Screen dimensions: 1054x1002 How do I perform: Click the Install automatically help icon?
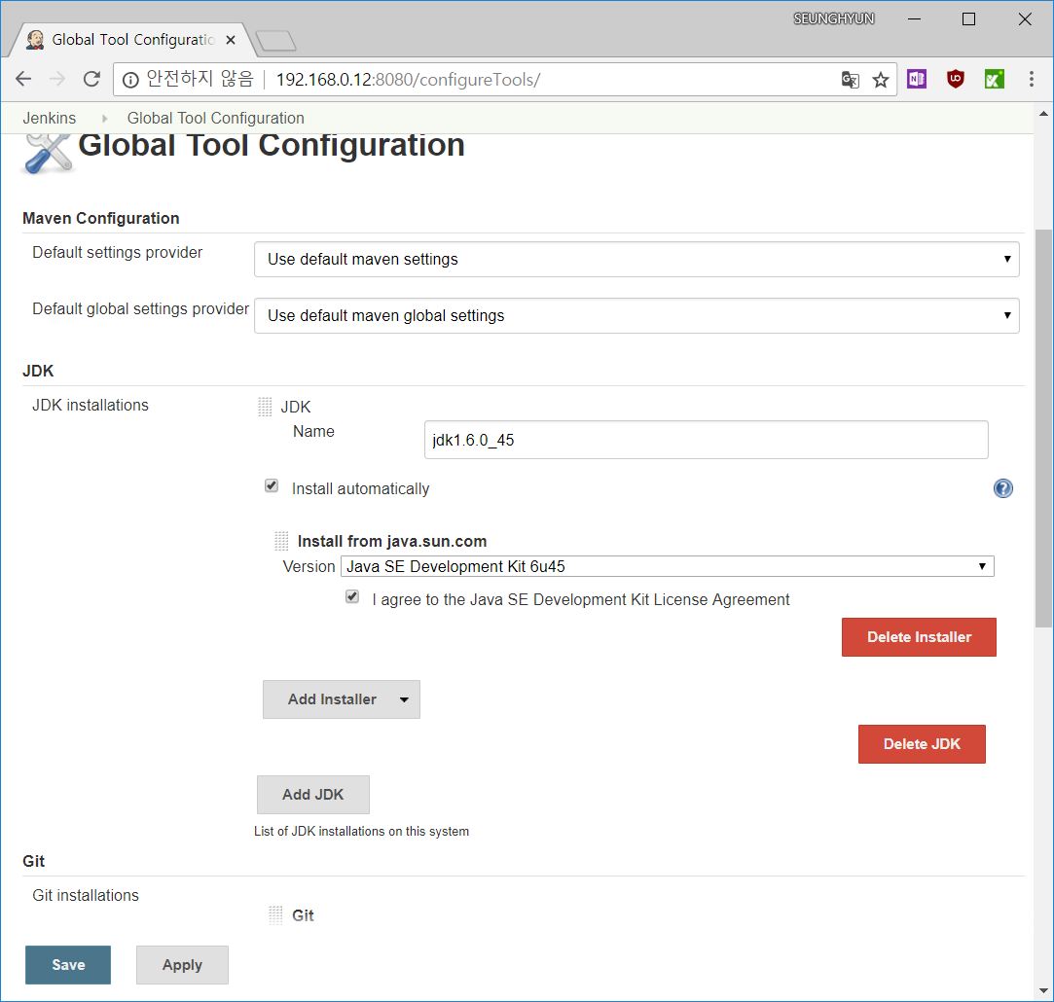tap(1003, 488)
